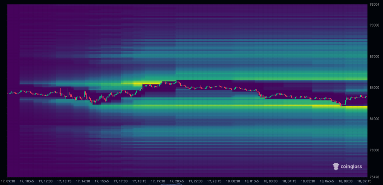Click the 87000 price axis label
Image resolution: width=383 pixels, height=185 pixels.
(374, 56)
